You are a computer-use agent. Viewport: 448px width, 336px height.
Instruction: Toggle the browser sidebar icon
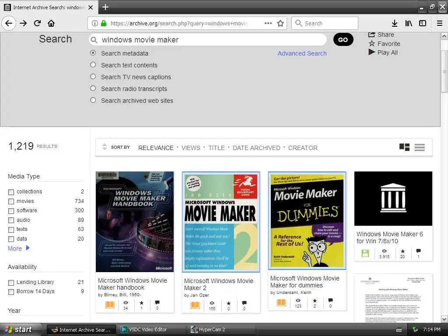tap(423, 23)
